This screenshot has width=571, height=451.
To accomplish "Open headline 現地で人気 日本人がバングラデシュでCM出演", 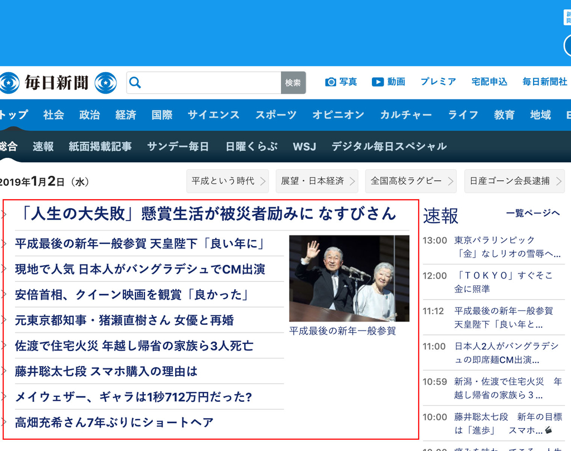I will pos(140,269).
